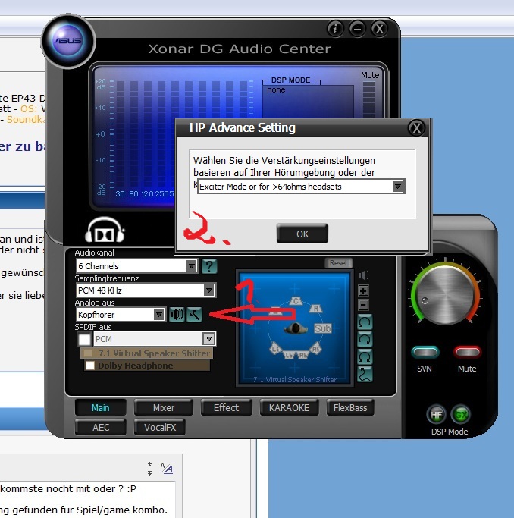Click the speaker volume icon above plus button
The width and height of the screenshot is (514, 518).
[x=364, y=275]
